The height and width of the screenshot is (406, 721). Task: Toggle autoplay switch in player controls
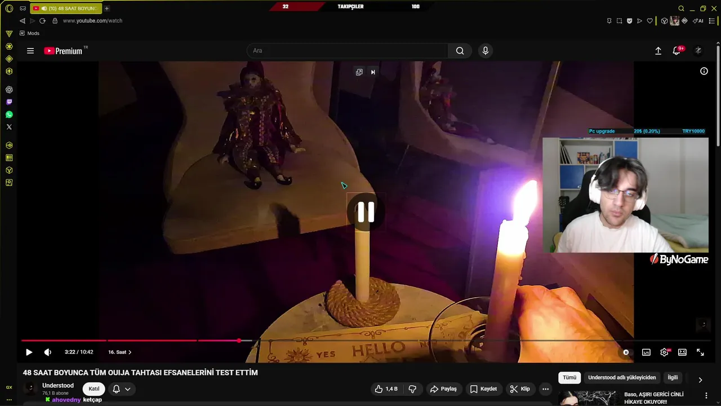click(626, 352)
